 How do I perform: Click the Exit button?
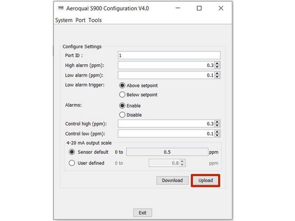[143, 213]
